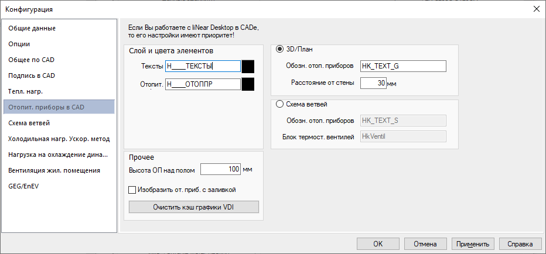The width and height of the screenshot is (546, 254).
Task: Confirm with the OK button
Action: (x=378, y=244)
